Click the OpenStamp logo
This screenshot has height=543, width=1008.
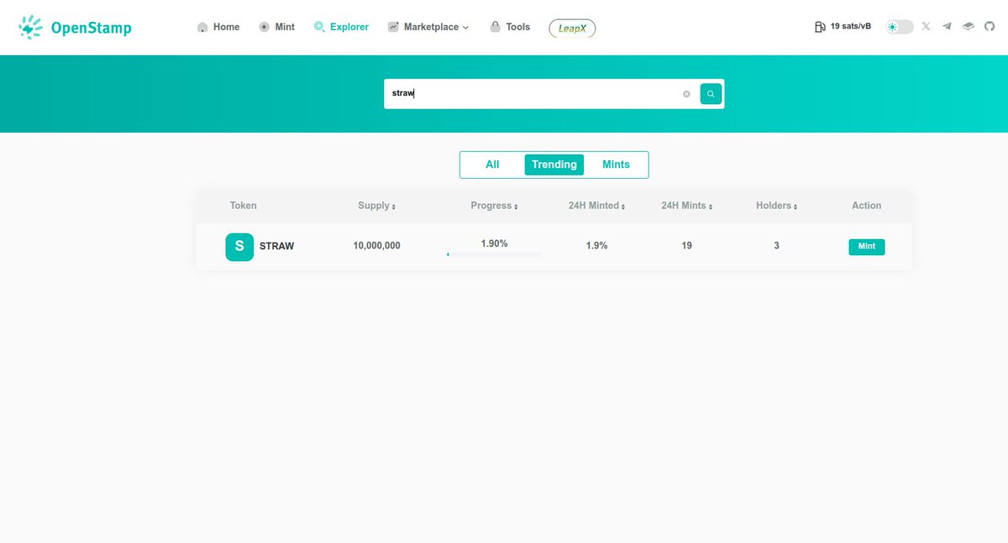pyautogui.click(x=75, y=28)
